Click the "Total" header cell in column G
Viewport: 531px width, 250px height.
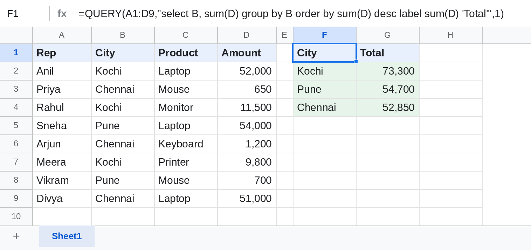point(388,53)
